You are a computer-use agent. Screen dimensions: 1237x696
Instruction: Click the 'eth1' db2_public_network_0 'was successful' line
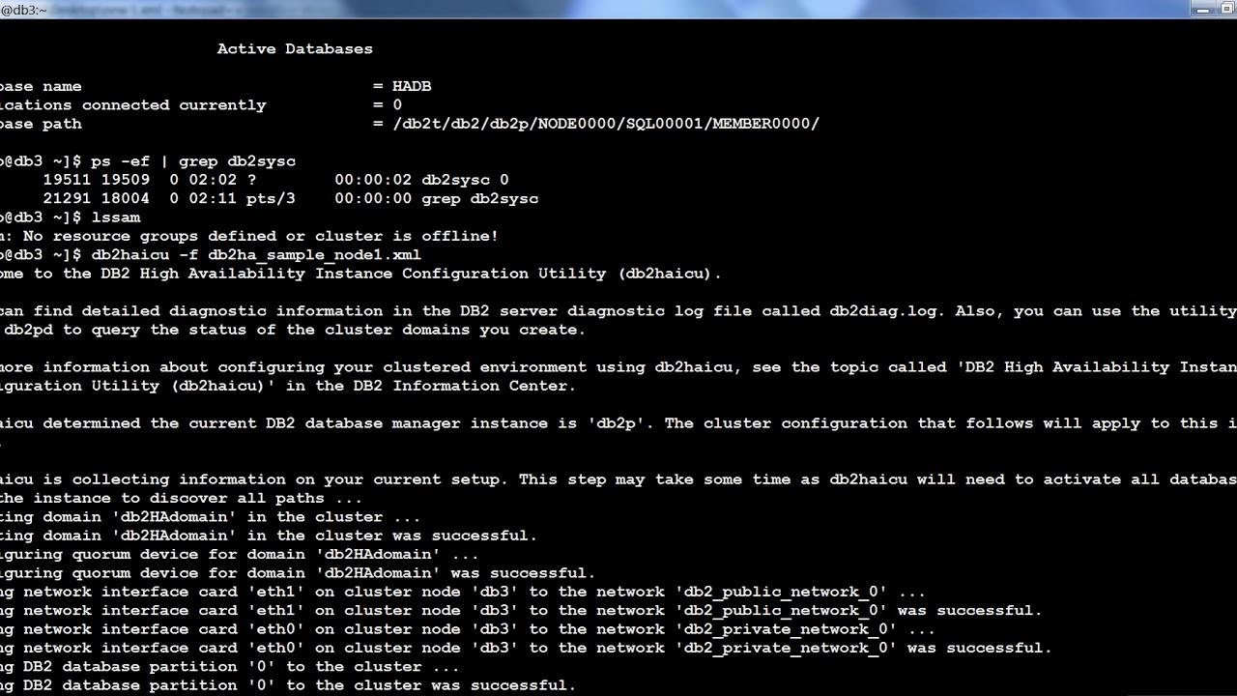coord(522,611)
